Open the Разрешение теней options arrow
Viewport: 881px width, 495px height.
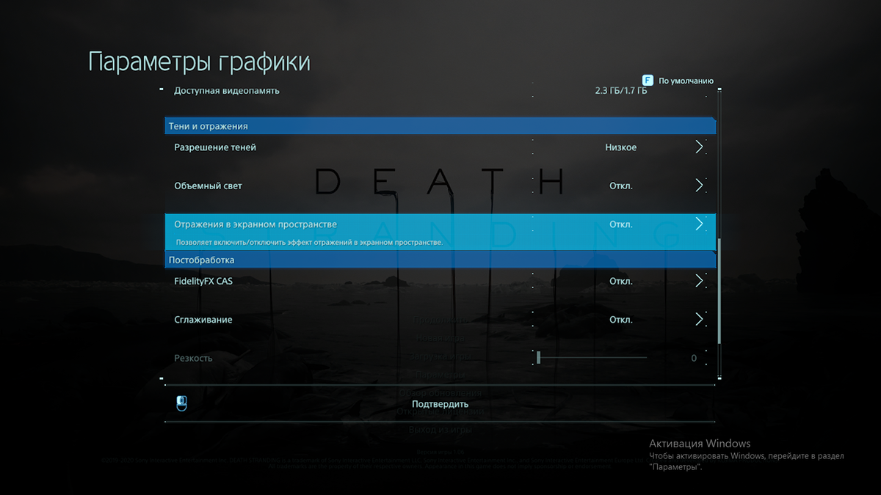[x=699, y=147]
